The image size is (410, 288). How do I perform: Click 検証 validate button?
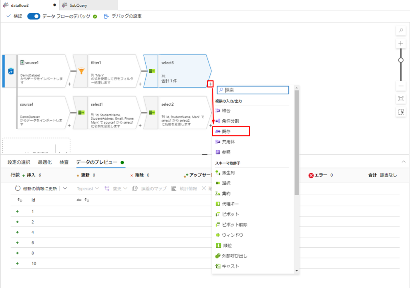point(14,16)
